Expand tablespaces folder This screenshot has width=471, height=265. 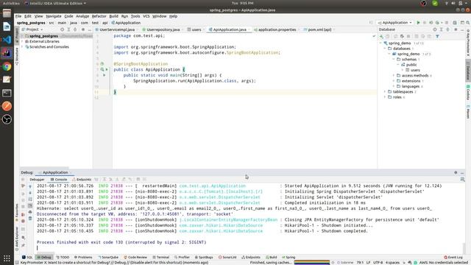point(385,91)
